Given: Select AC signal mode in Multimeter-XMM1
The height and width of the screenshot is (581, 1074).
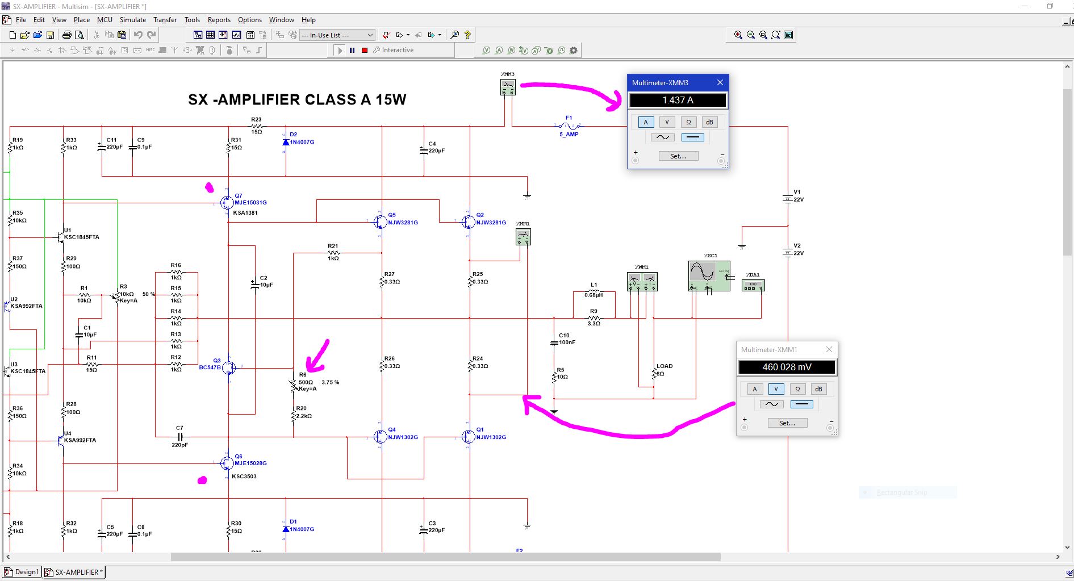Looking at the screenshot, I should click(x=771, y=404).
